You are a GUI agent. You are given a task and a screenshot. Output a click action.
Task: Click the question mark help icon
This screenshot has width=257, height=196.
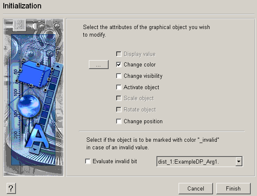click(11, 189)
